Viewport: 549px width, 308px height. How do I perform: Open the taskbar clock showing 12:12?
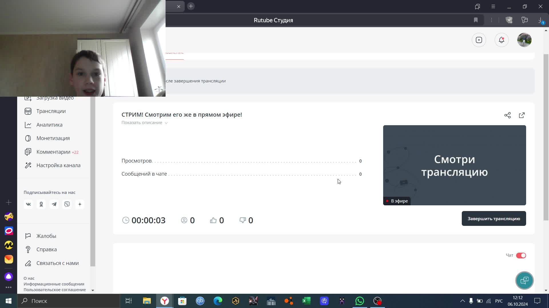tap(518, 301)
